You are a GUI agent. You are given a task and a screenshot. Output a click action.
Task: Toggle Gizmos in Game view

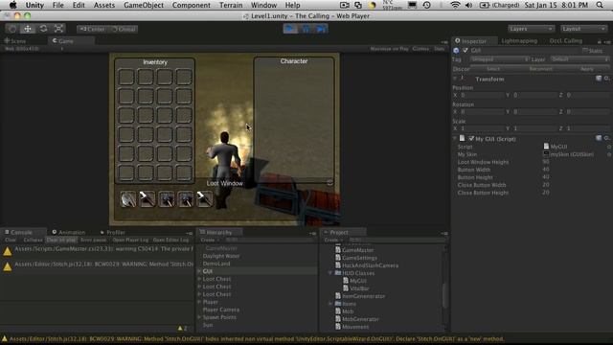[x=420, y=49]
